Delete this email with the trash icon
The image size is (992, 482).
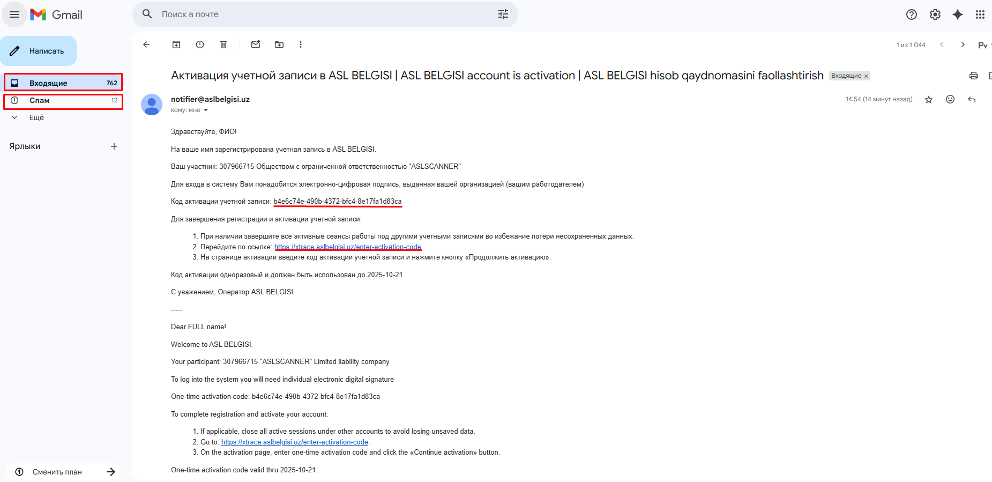223,45
